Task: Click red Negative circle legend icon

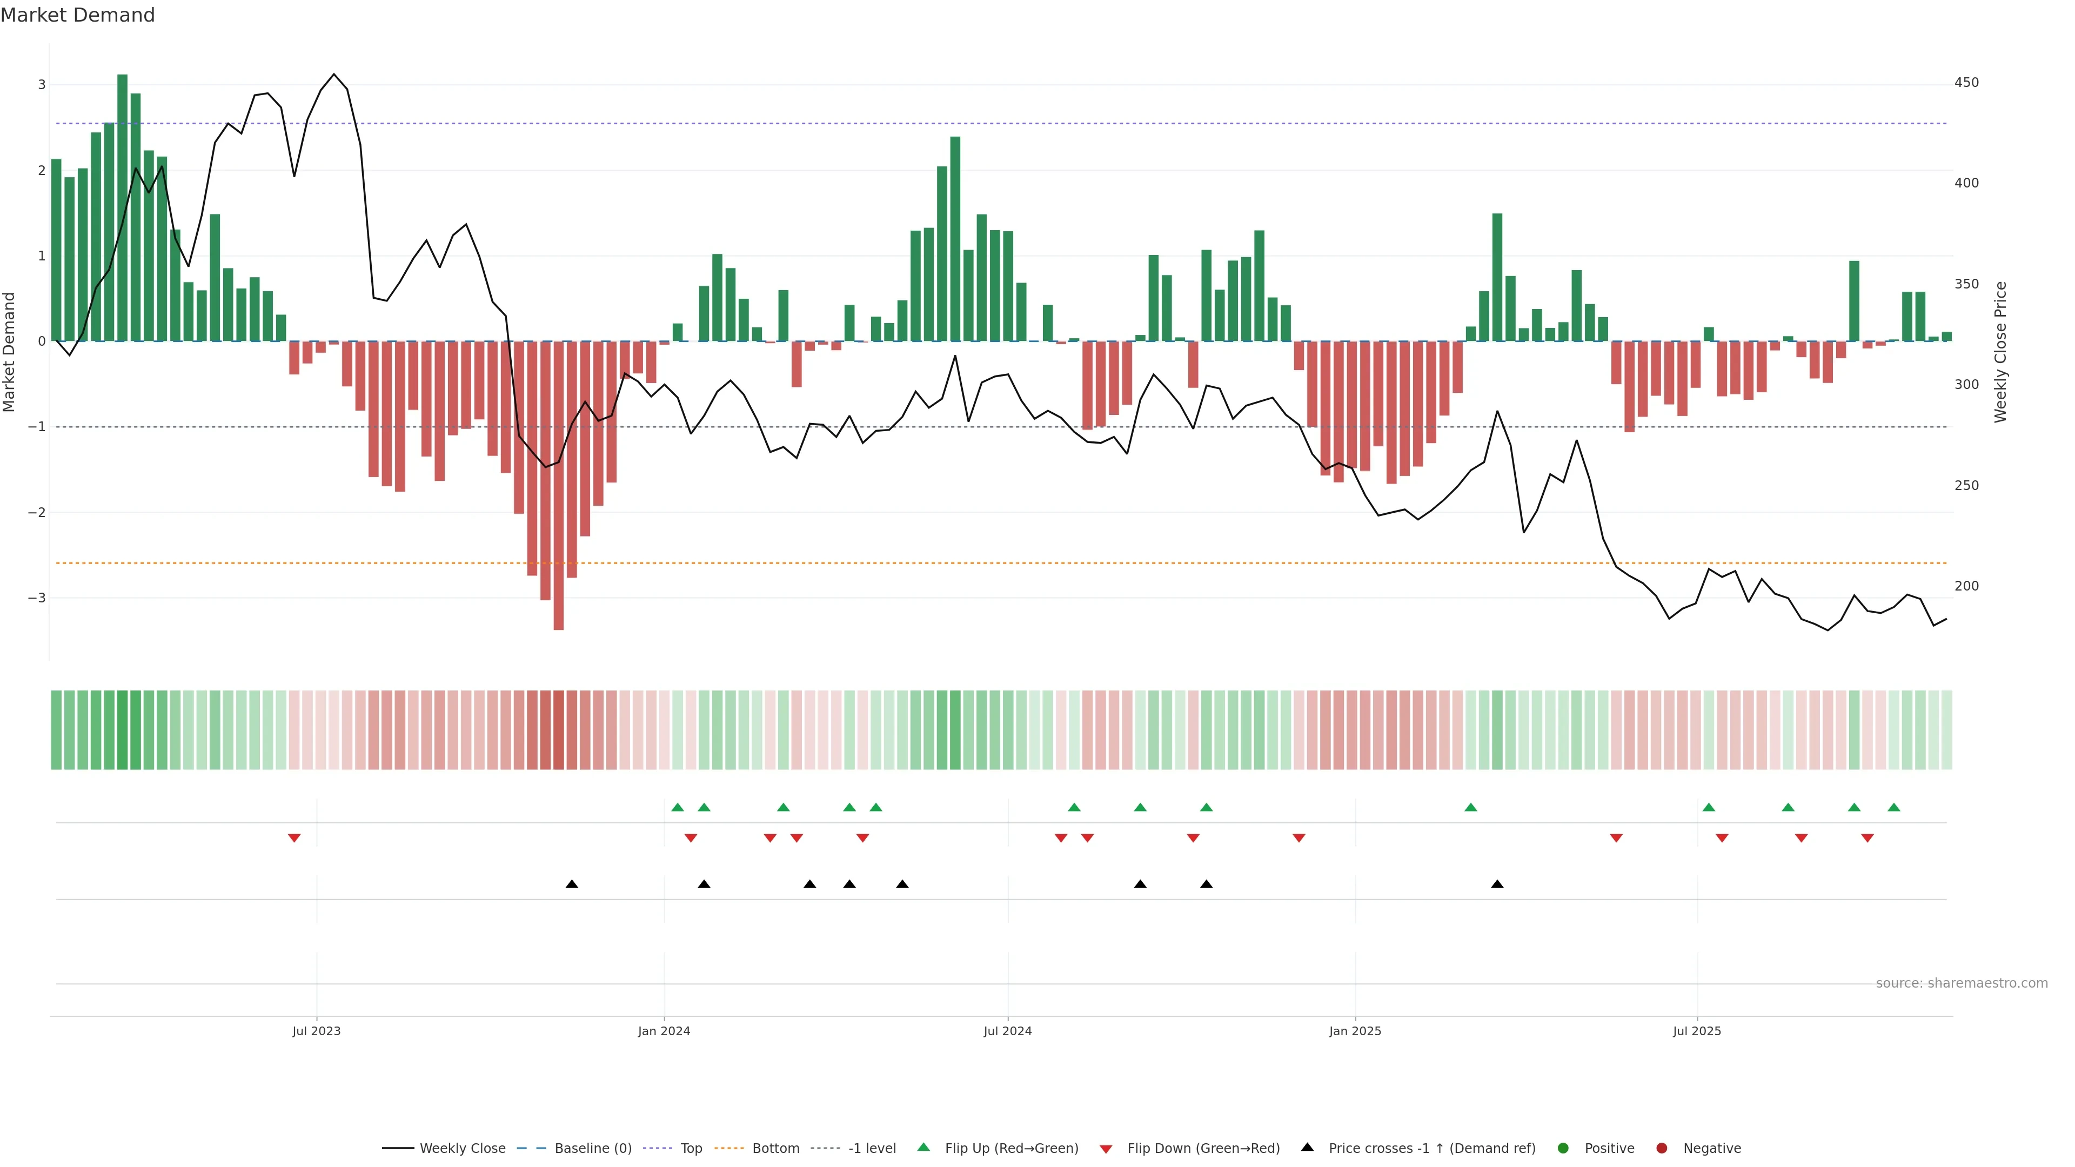Action: (x=1662, y=1148)
